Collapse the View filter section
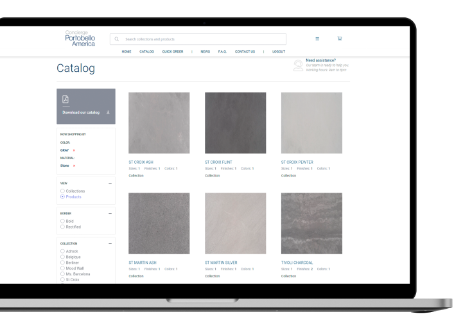 point(110,183)
